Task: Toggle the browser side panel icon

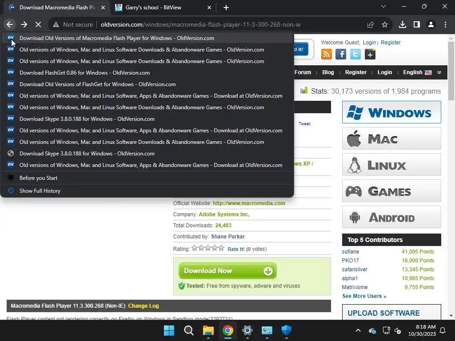Action: point(417,25)
